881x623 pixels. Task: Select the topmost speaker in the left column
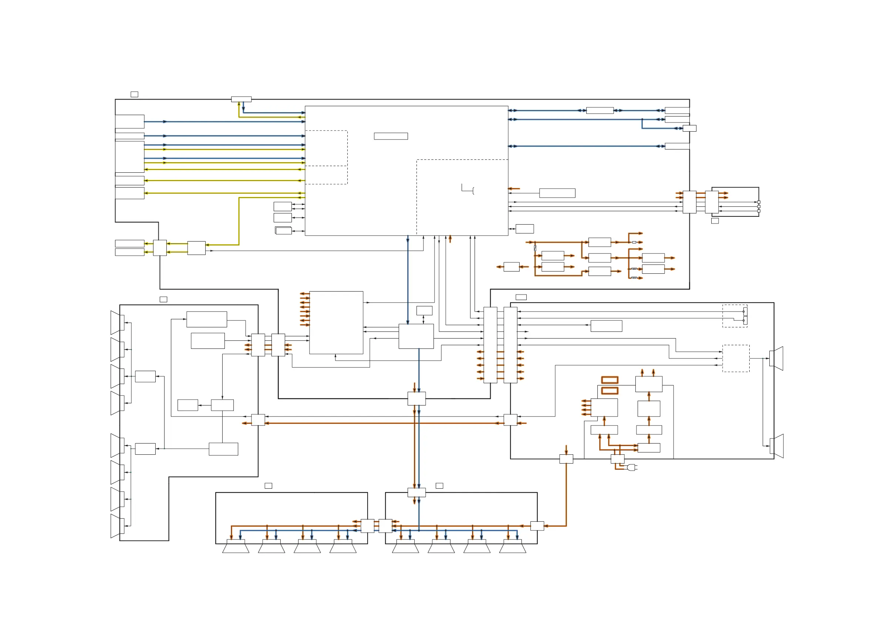pos(117,323)
